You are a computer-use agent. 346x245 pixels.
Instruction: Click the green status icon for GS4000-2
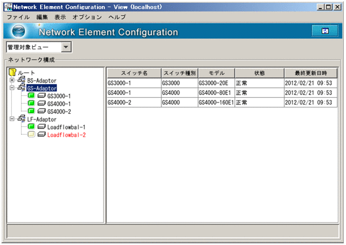[x=31, y=111]
